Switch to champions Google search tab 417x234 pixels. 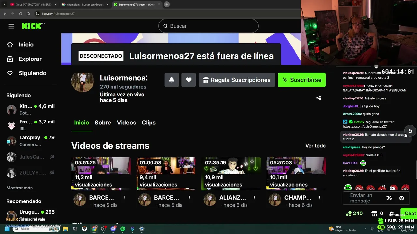[85, 5]
